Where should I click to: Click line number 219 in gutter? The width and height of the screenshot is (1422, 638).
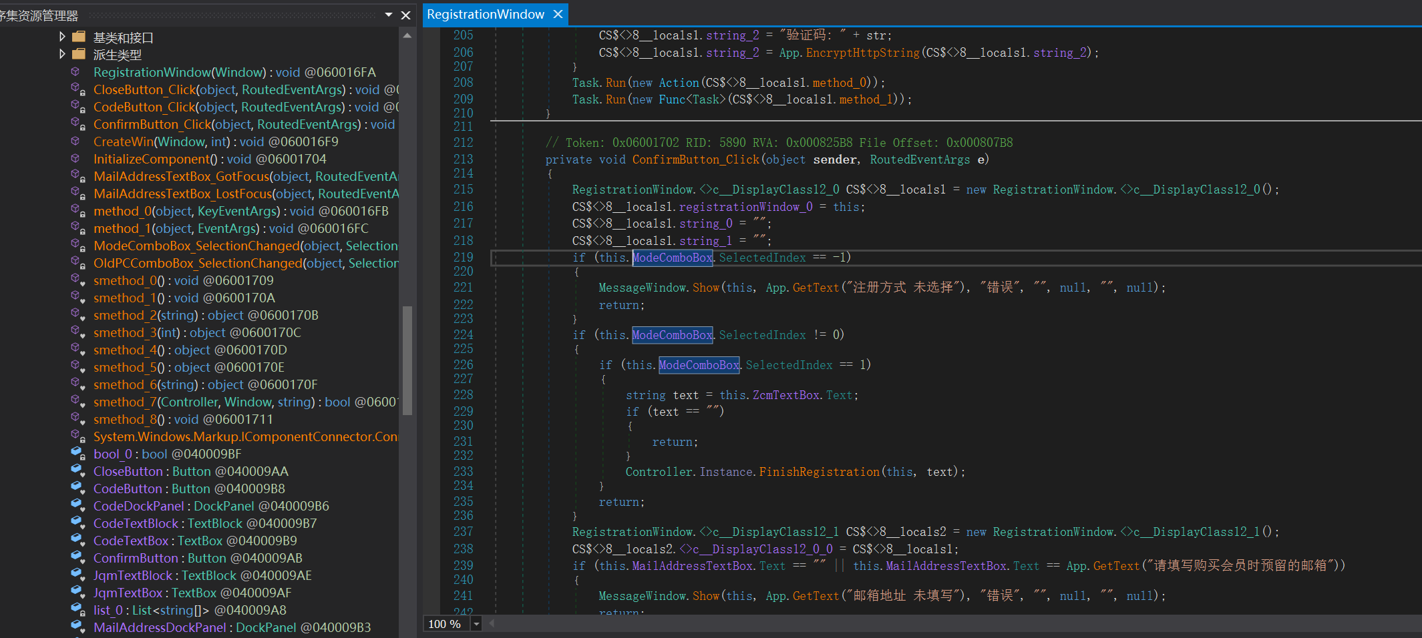463,258
